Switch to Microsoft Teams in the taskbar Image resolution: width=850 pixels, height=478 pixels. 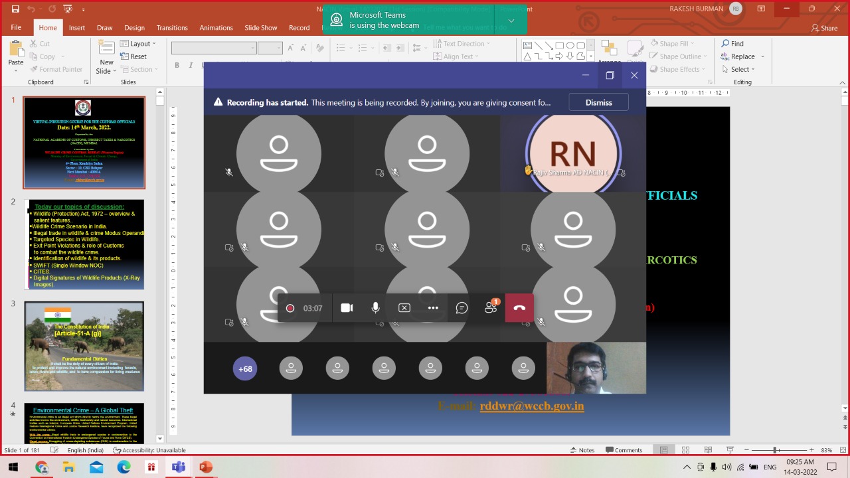[x=179, y=467]
